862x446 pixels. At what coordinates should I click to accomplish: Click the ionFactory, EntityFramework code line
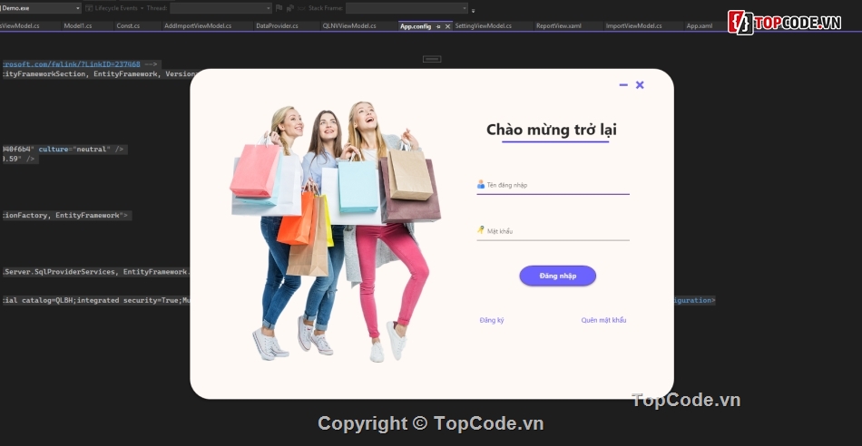[67, 216]
